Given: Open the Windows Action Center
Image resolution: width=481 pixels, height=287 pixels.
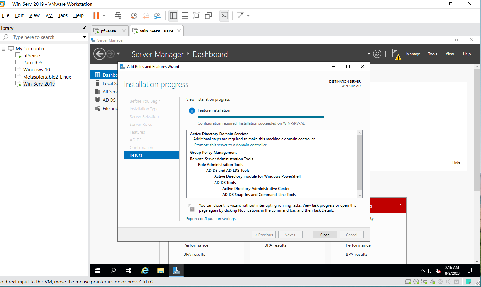Looking at the screenshot, I should (x=469, y=271).
